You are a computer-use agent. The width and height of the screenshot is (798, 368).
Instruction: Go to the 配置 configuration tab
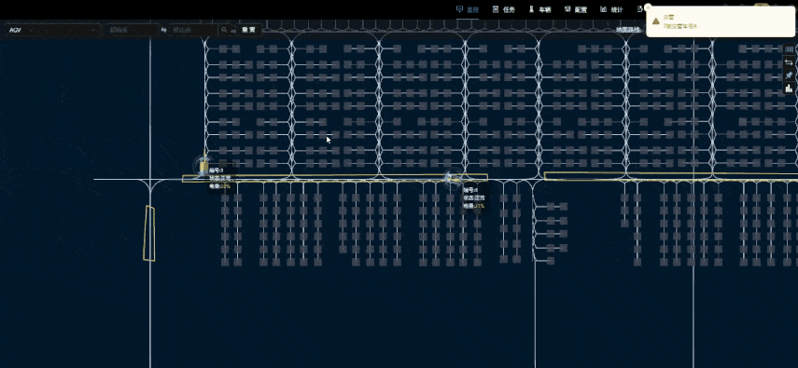(575, 9)
